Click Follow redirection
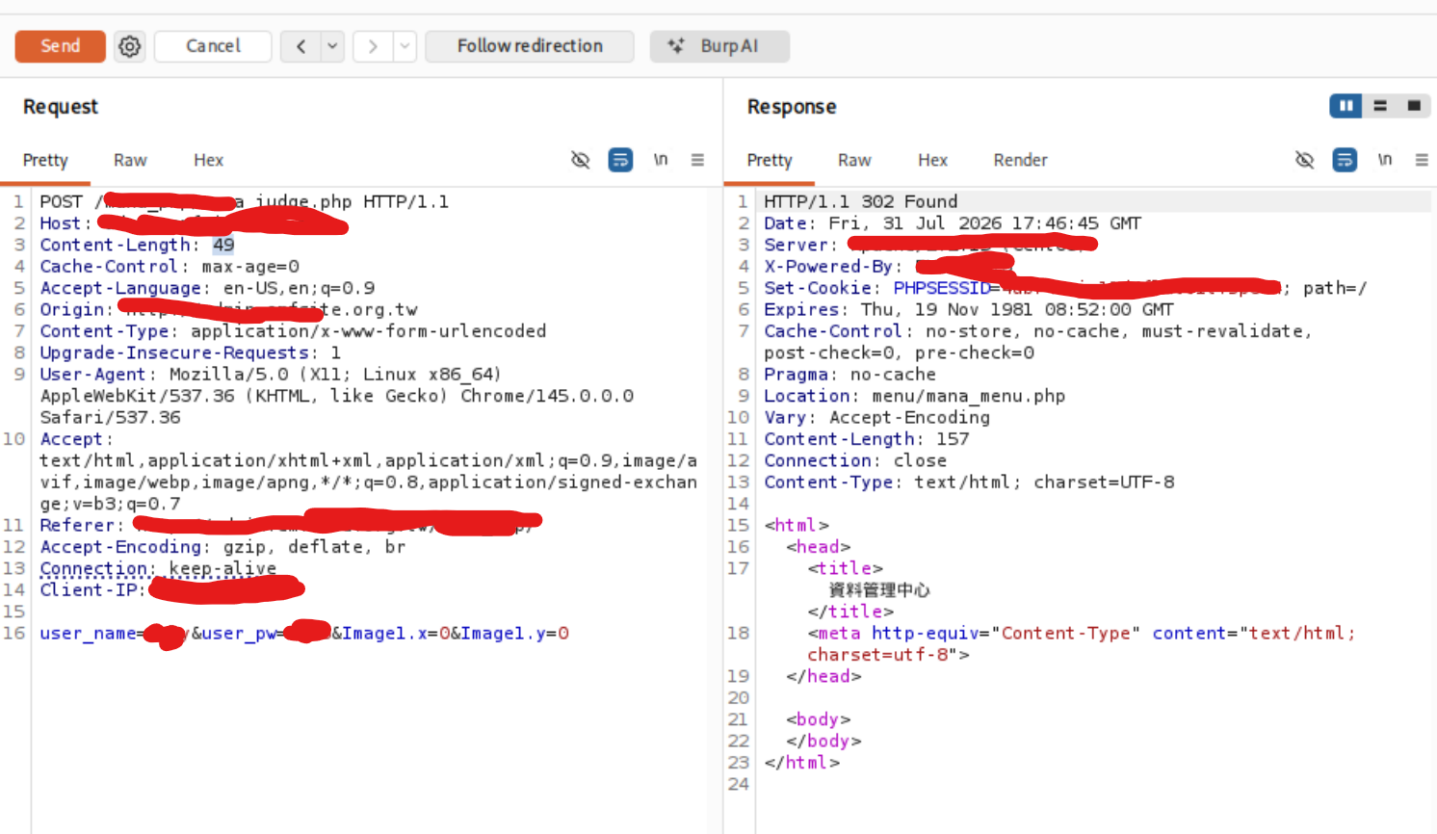The image size is (1437, 834). click(x=530, y=46)
